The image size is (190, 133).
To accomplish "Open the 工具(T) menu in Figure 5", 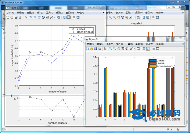I will pyautogui.click(x=129, y=44).
